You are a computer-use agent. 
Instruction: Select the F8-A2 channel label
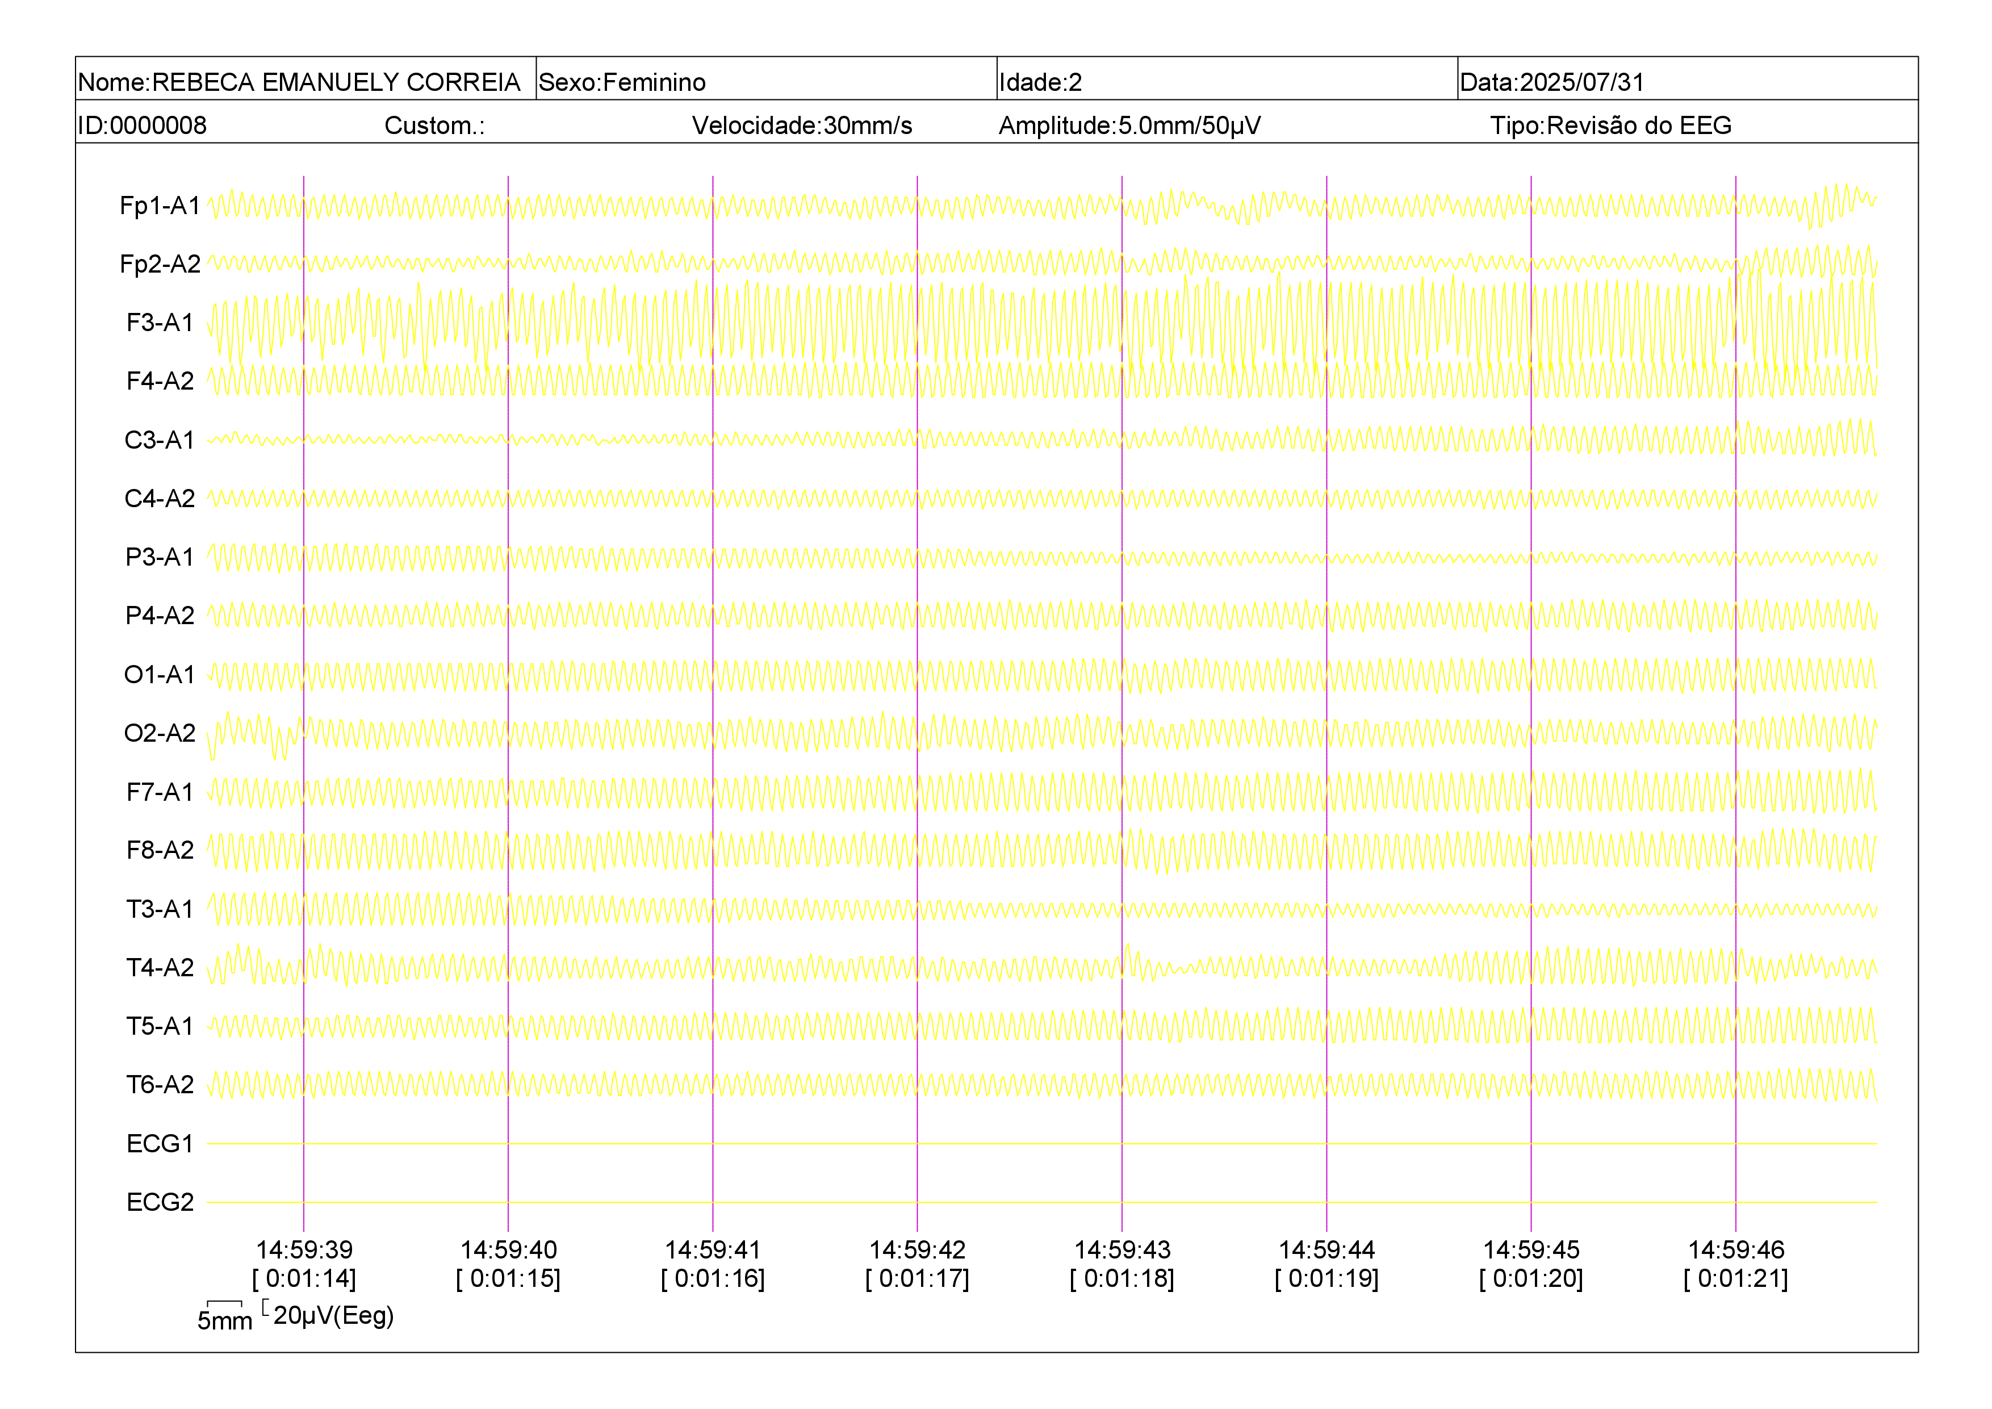coord(160,850)
